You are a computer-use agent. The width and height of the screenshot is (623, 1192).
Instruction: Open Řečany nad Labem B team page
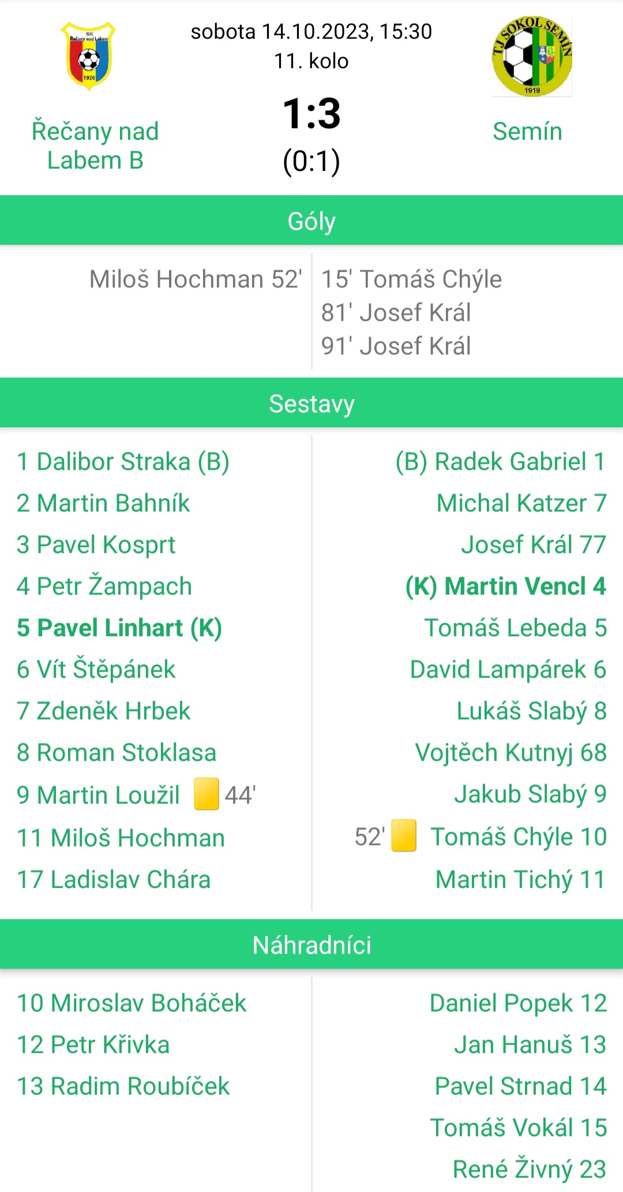tap(95, 145)
